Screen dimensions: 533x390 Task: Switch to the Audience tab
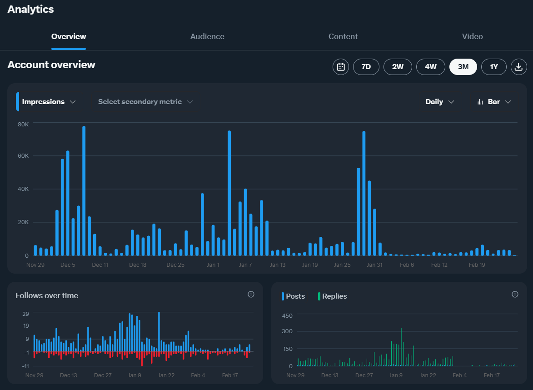[207, 36]
